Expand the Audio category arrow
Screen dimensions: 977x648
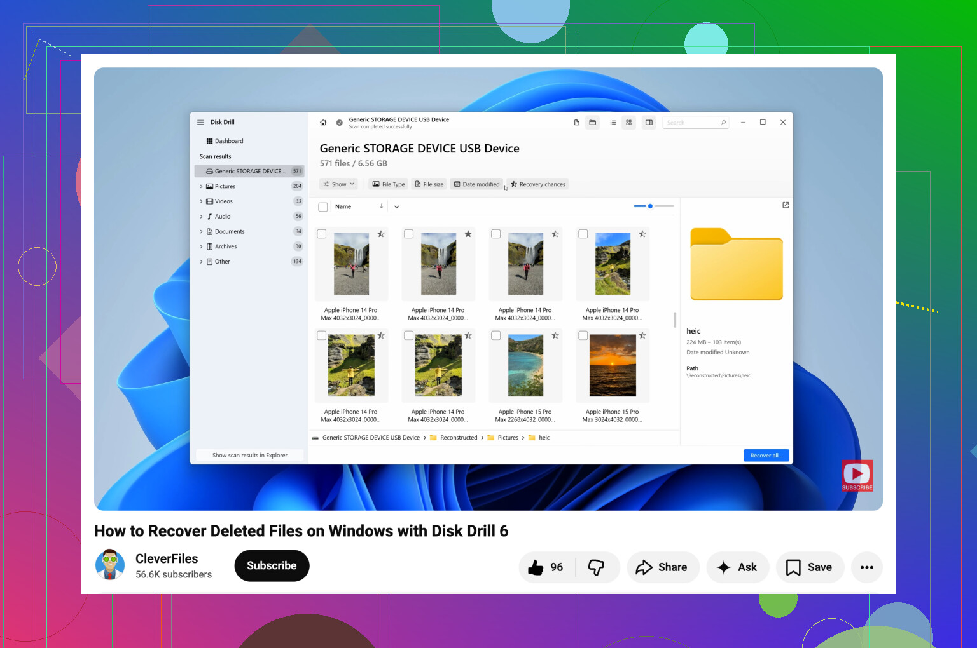(202, 217)
